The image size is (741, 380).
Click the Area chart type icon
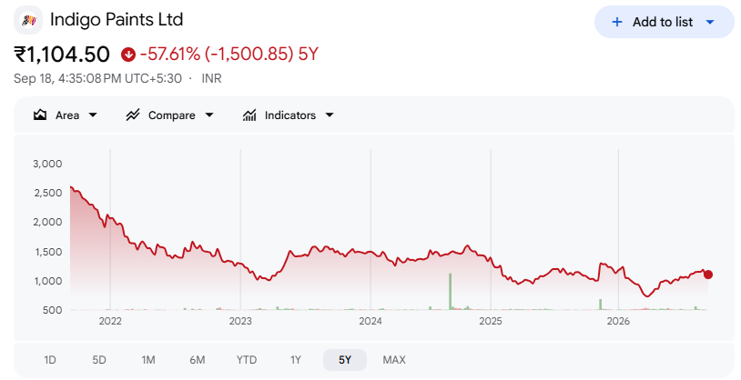click(x=40, y=115)
